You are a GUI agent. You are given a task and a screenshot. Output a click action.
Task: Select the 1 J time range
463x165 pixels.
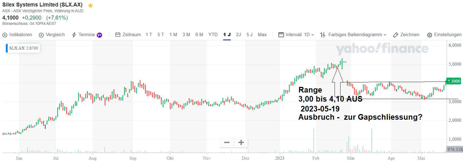[x=227, y=35]
